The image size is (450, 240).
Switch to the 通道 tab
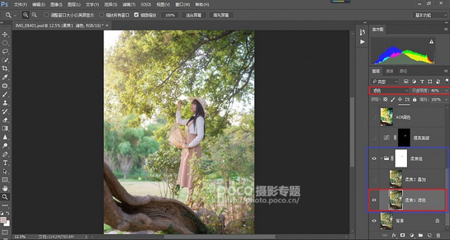coord(389,71)
